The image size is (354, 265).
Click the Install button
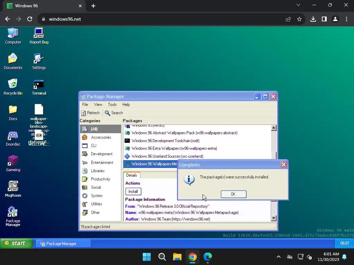tap(133, 192)
